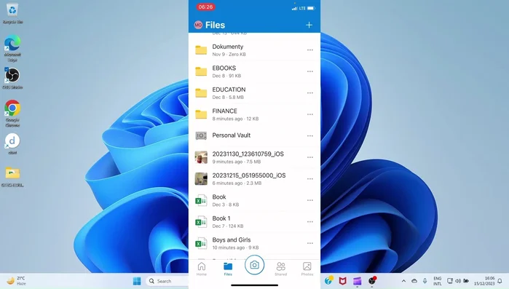The width and height of the screenshot is (509, 289).
Task: Open more options for FINANCE
Action: tap(310, 114)
